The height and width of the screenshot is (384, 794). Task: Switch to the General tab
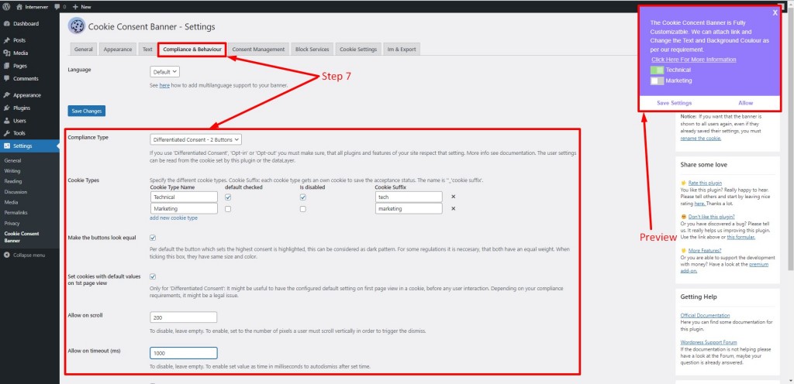(83, 50)
